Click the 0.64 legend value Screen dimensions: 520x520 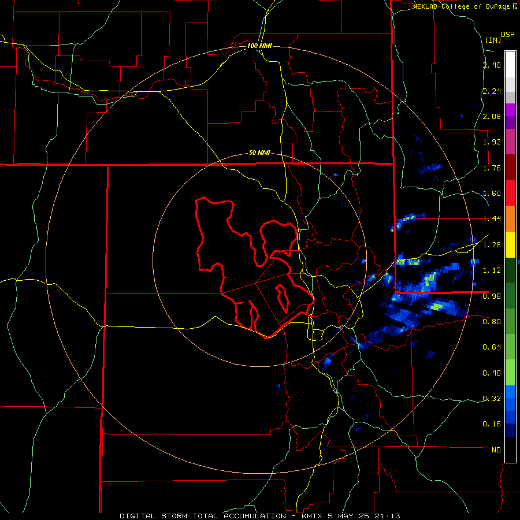pyautogui.click(x=492, y=347)
